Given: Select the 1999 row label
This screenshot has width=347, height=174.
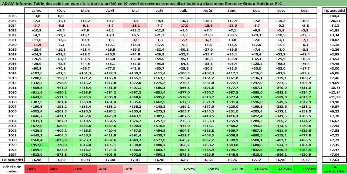Looking at the screenshot, I should tap(12, 145).
